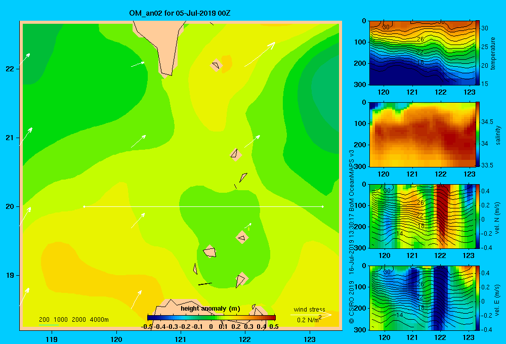Click the white transect line at latitude 20

point(203,206)
